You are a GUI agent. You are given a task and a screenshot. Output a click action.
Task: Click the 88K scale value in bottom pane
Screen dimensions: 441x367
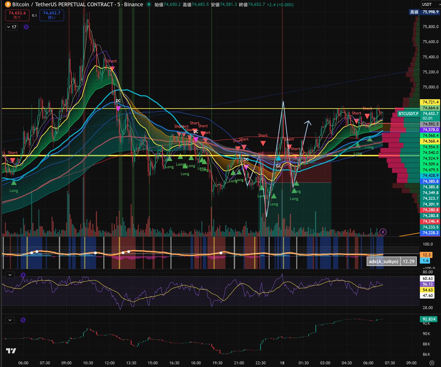[427, 344]
